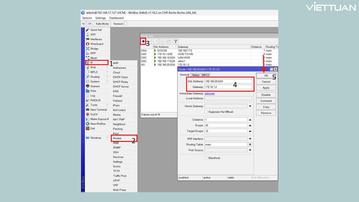Expand the Check Gateway dropdown arrow

pos(250,106)
